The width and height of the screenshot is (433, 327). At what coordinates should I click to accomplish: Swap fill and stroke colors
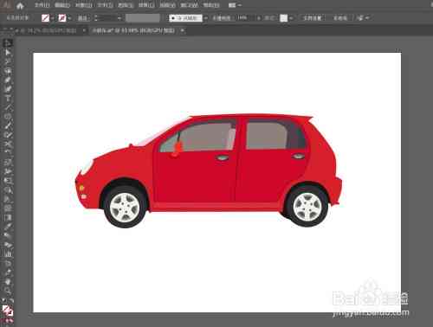coord(11,301)
